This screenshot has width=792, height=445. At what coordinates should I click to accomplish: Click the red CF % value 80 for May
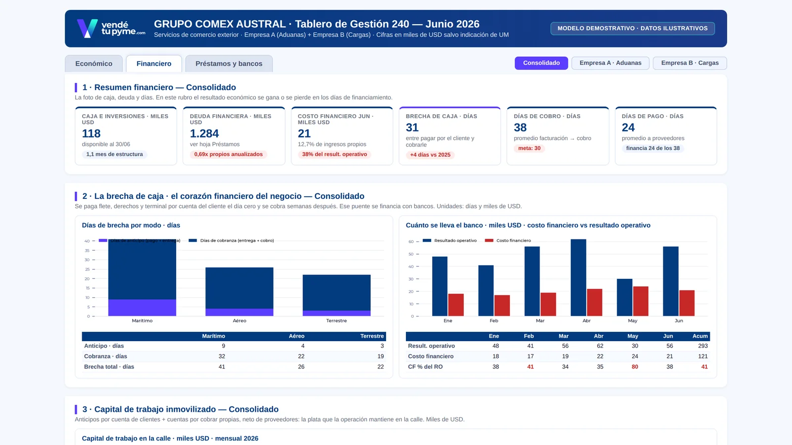pos(635,367)
